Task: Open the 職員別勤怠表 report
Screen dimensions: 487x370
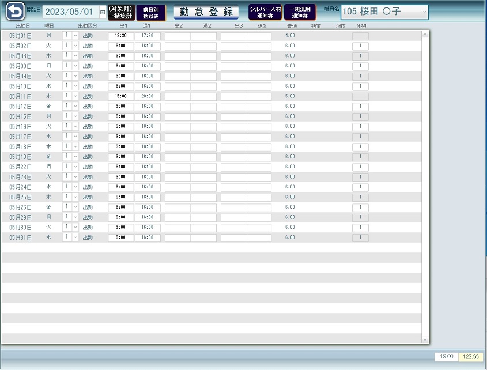Action: click(x=150, y=13)
